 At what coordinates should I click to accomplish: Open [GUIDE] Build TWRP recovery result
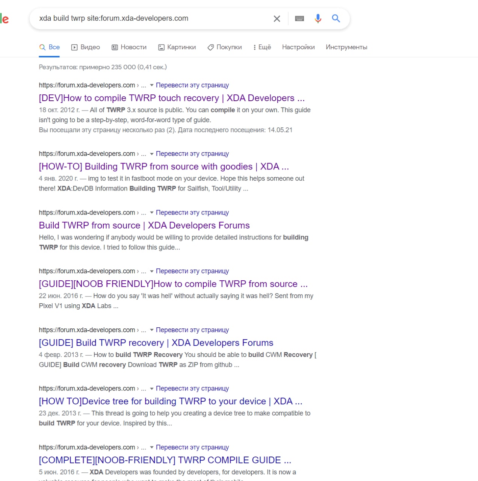pyautogui.click(x=156, y=343)
